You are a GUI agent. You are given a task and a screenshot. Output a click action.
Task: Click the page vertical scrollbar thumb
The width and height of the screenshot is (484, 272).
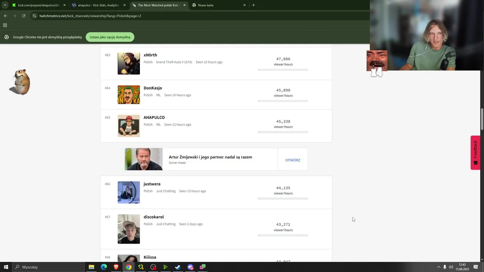pyautogui.click(x=482, y=119)
